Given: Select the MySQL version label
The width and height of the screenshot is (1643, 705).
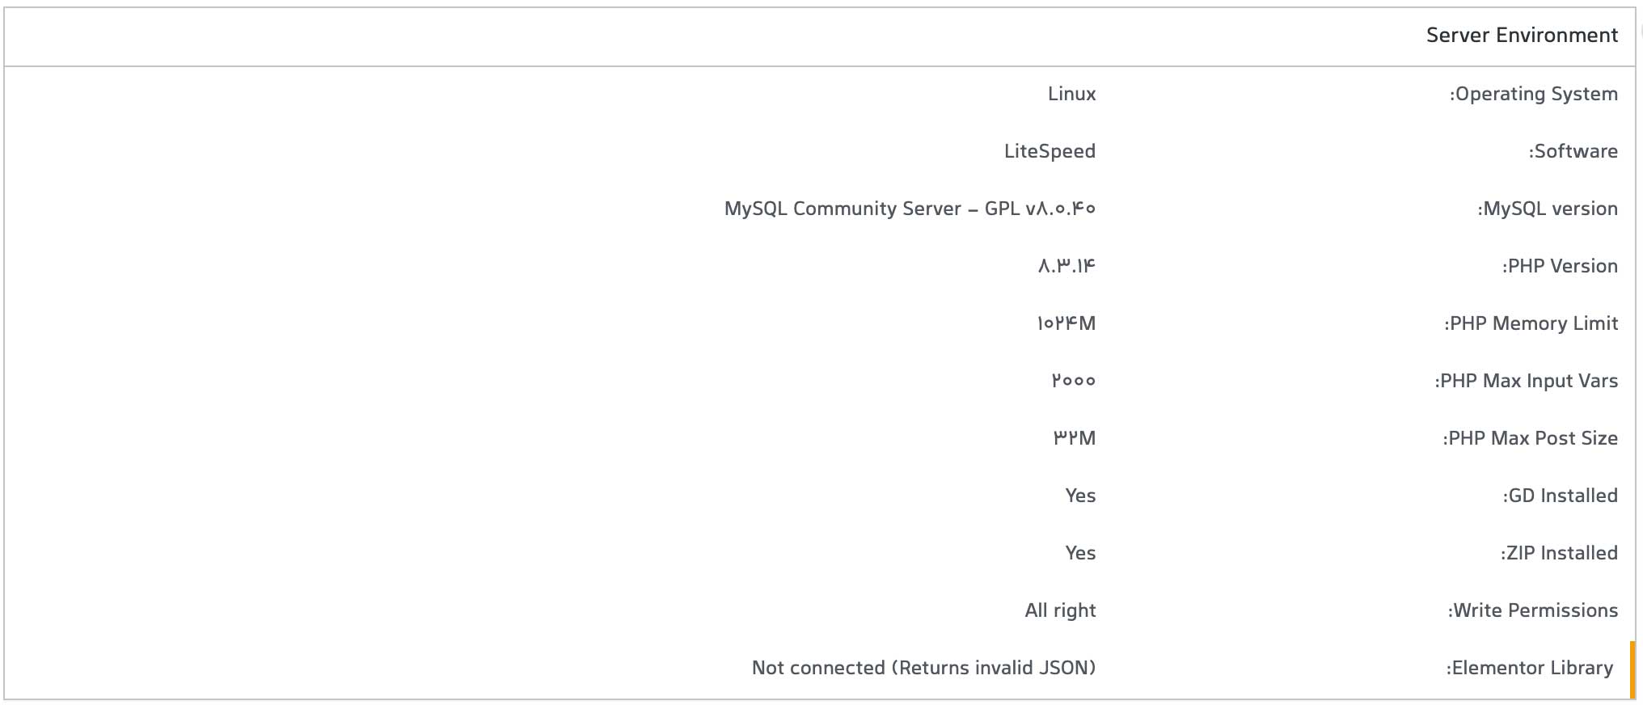Looking at the screenshot, I should [x=1548, y=209].
